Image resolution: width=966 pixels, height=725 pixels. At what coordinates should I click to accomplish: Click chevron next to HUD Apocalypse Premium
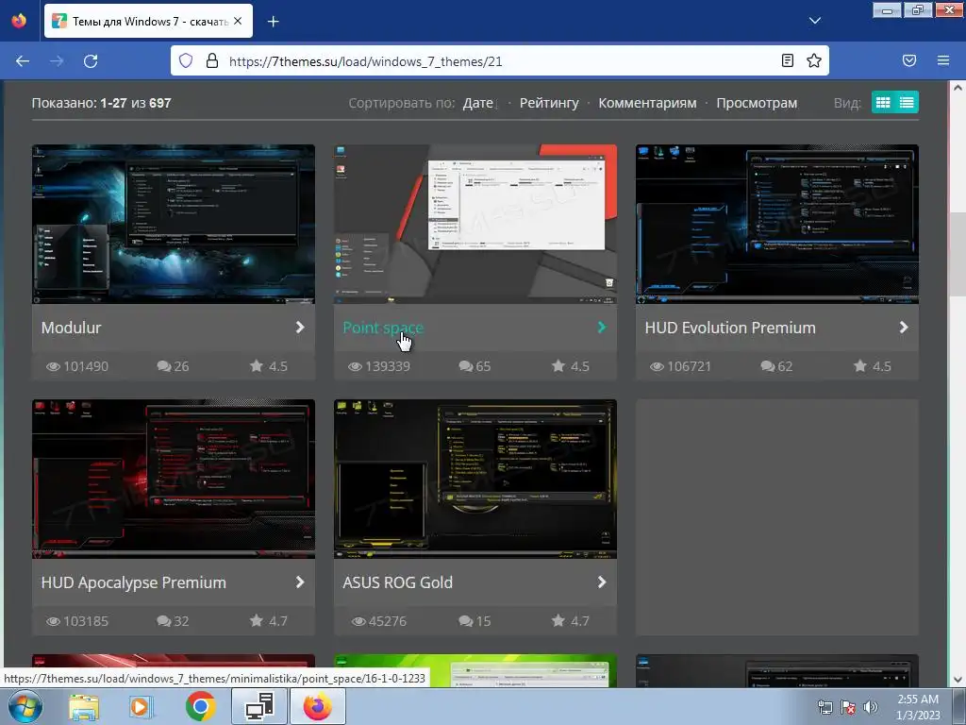(x=300, y=582)
